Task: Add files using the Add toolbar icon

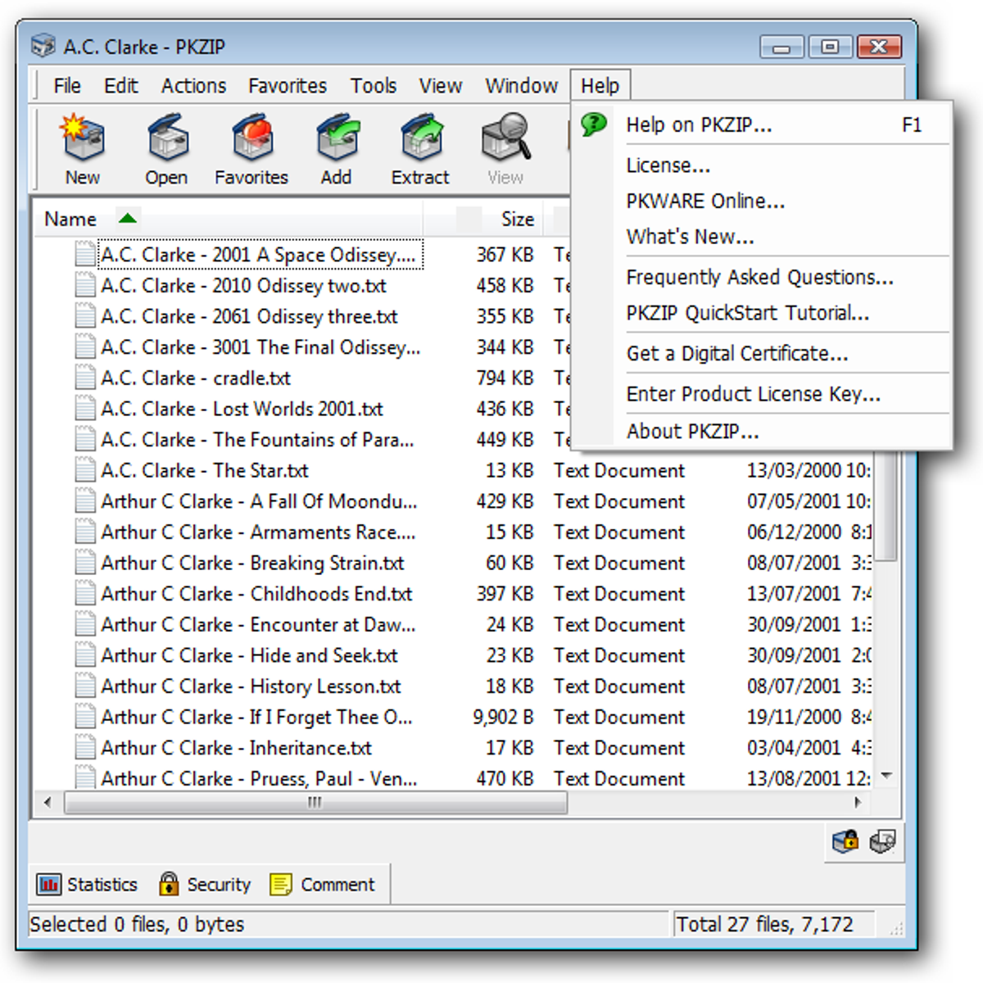Action: click(337, 147)
